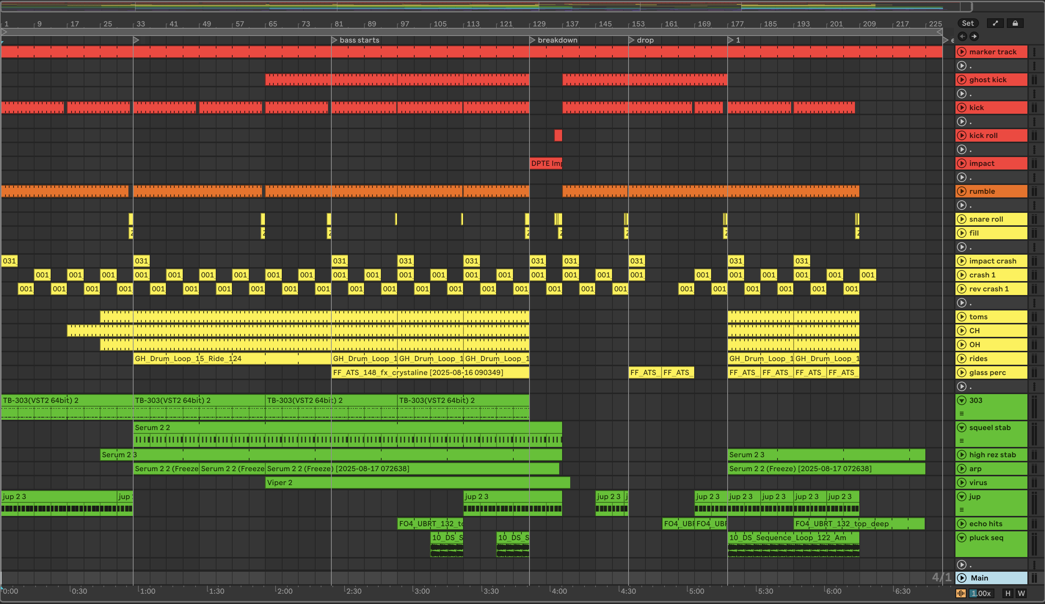Click the pluck seq track fold arrow
Viewport: 1045px width, 604px height.
pyautogui.click(x=962, y=538)
